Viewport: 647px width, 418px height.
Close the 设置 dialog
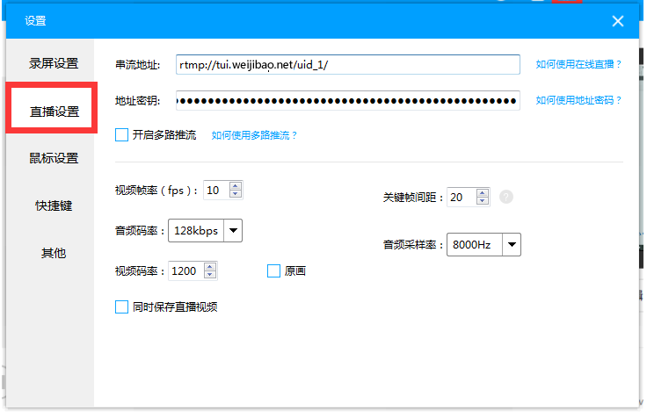point(617,21)
